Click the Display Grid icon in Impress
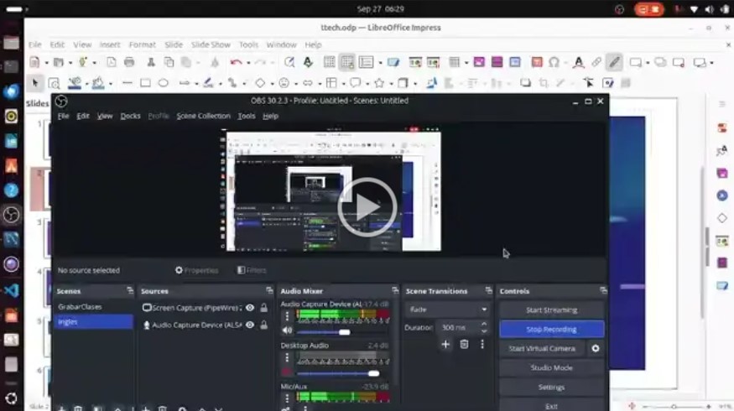 pos(330,62)
